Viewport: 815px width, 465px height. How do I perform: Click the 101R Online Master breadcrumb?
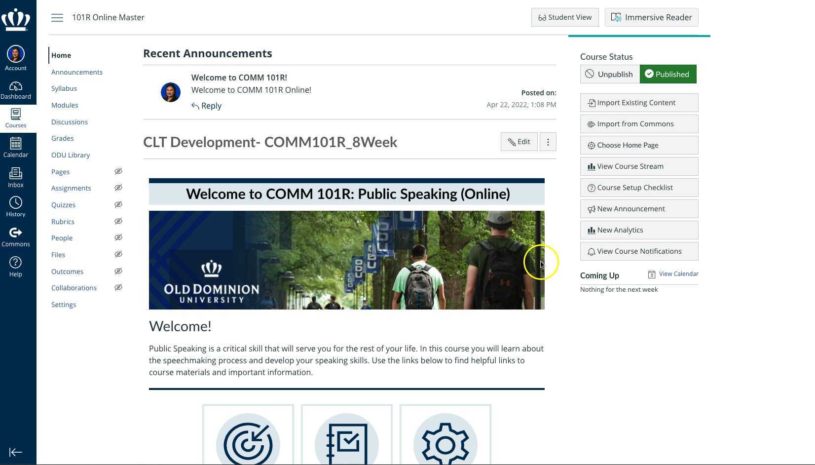109,17
